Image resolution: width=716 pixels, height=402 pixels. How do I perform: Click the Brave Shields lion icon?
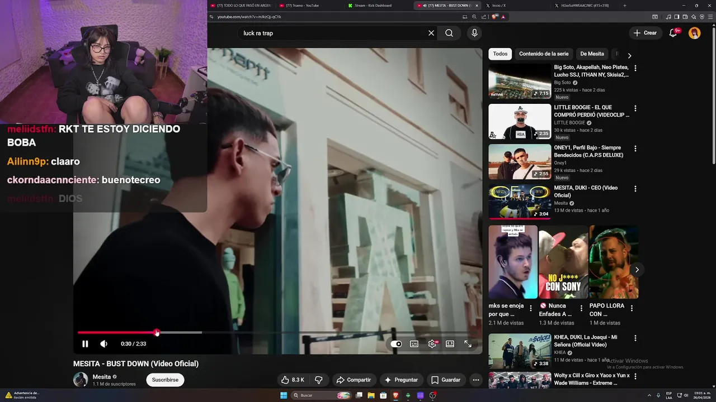tap(494, 17)
